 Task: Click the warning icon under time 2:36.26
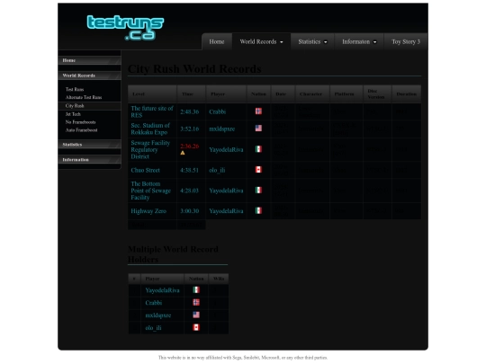point(183,153)
